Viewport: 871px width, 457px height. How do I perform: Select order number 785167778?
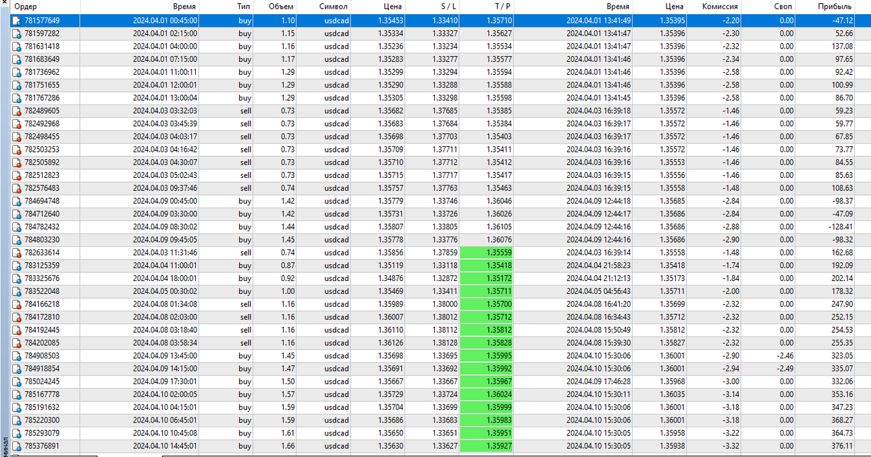click(x=42, y=394)
